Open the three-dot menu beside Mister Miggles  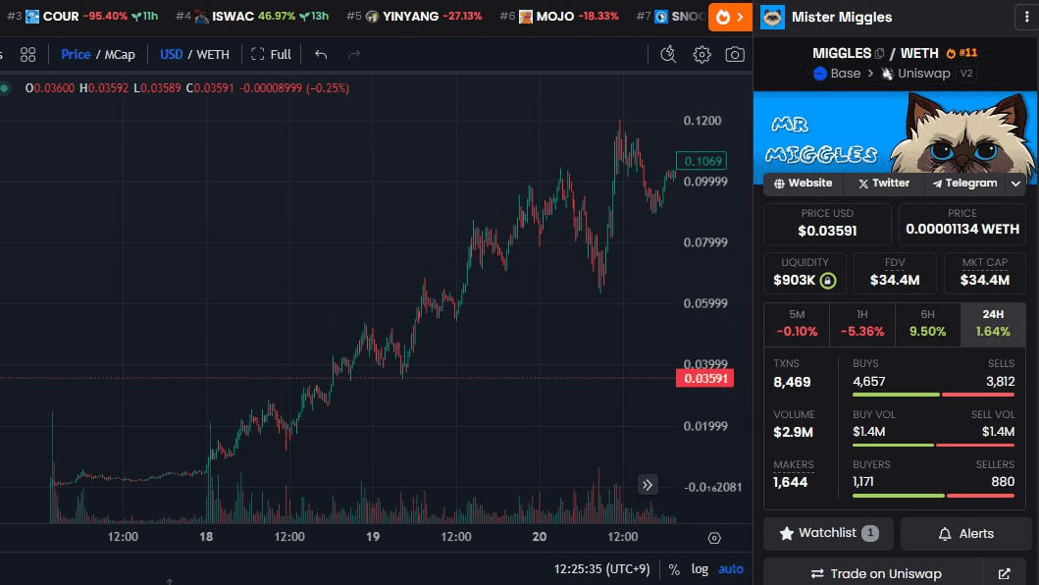click(1026, 18)
